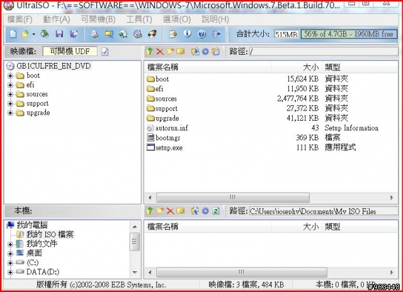
Task: Click boot info icon beside 可開機 UDF
Action: pos(105,52)
